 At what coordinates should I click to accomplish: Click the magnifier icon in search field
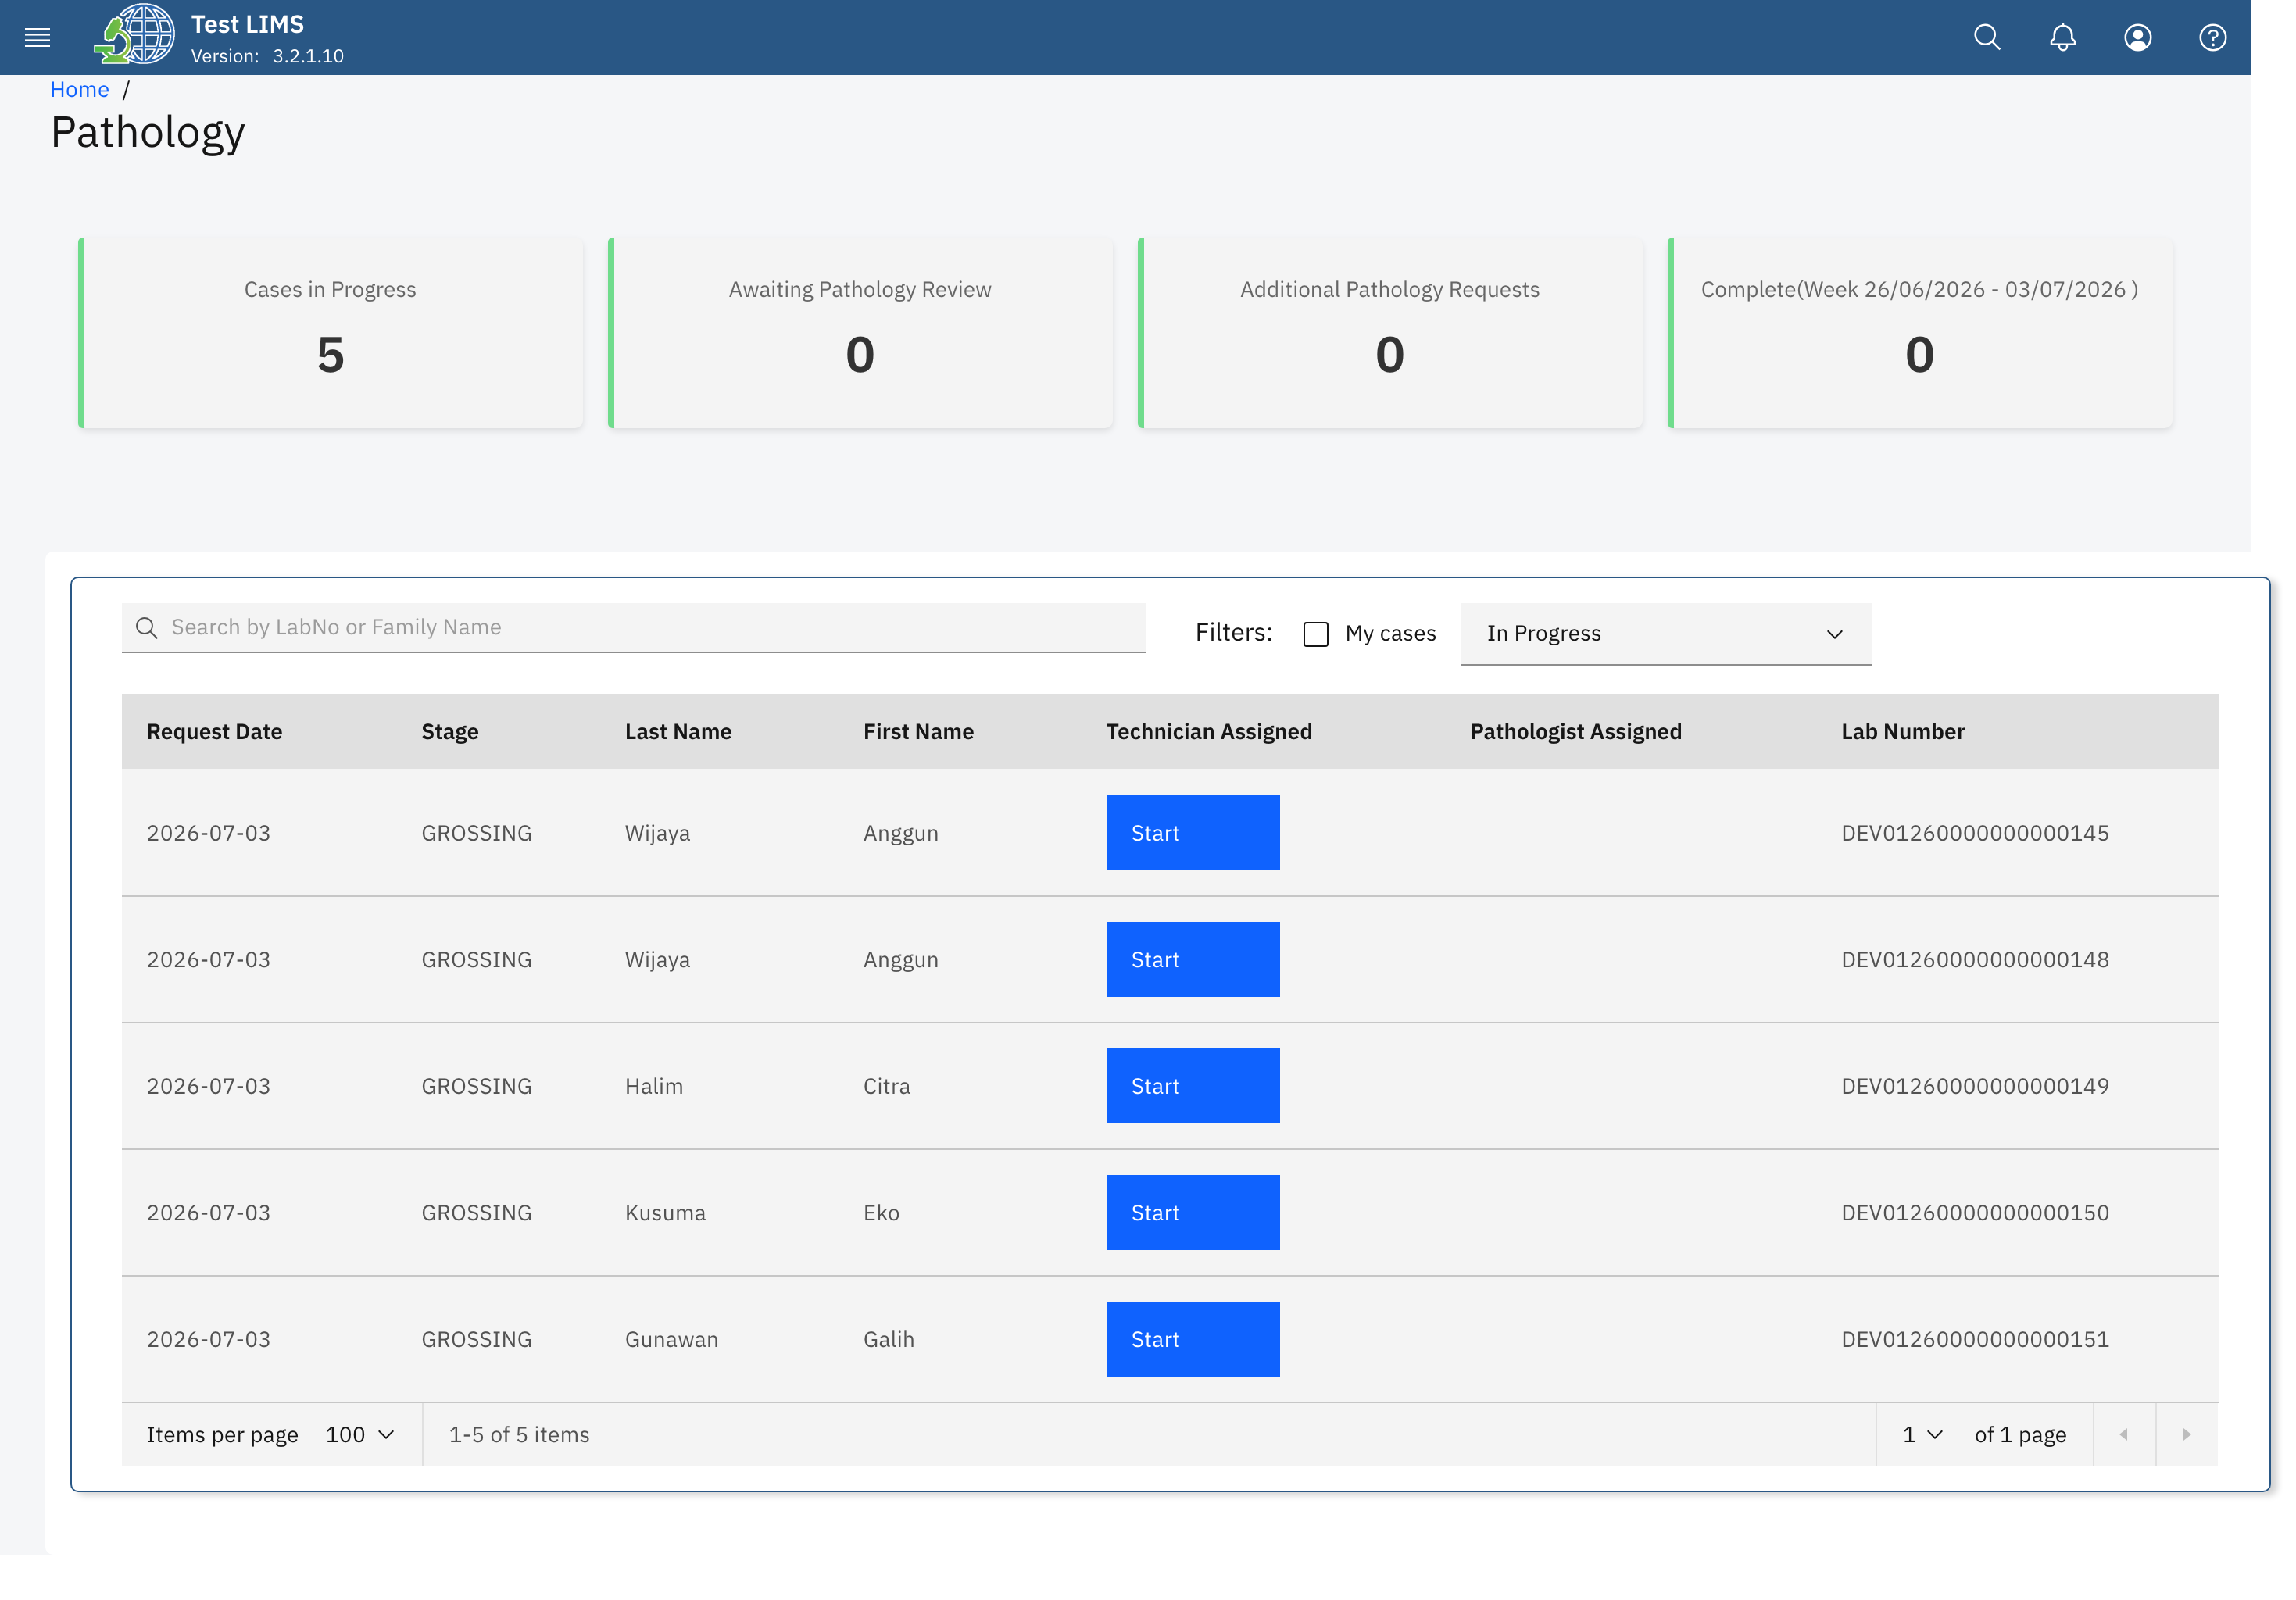coord(147,627)
